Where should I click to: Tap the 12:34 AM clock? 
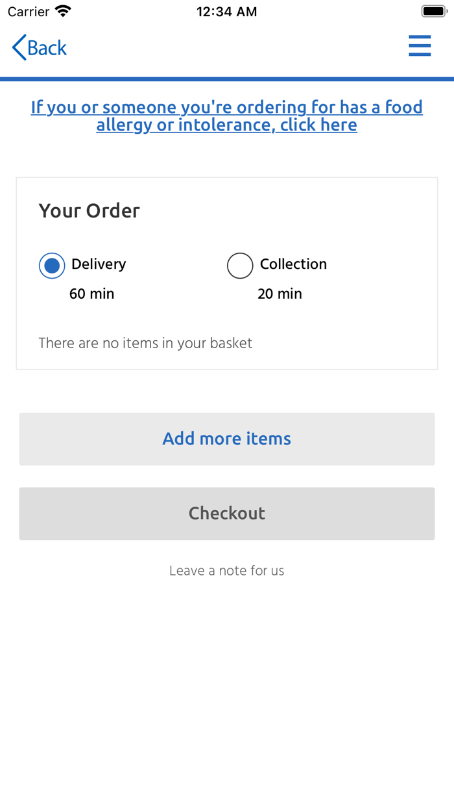pos(227,12)
